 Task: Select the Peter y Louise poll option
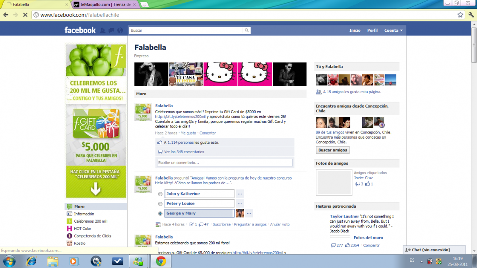[x=160, y=203]
